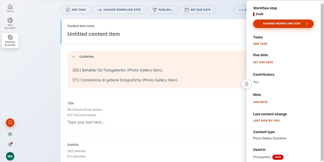
Task: Open Web Spotlight from the sidebar
Action: 10,24
